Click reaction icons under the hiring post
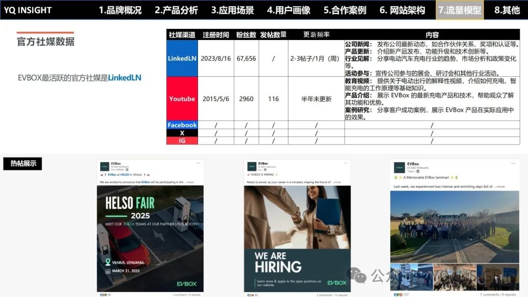 [x=250, y=295]
